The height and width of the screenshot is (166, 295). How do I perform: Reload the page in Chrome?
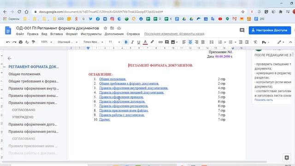click(19, 12)
